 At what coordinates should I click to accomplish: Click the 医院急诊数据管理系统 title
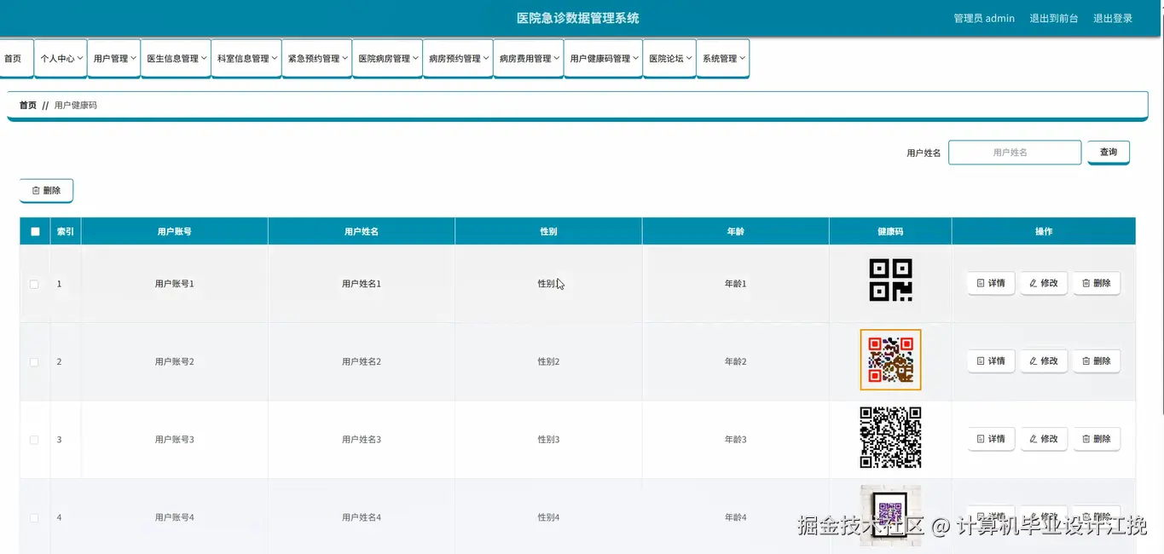(578, 18)
